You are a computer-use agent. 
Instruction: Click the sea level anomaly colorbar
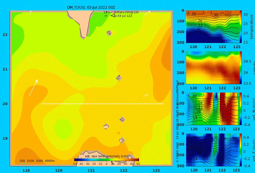click(107, 160)
